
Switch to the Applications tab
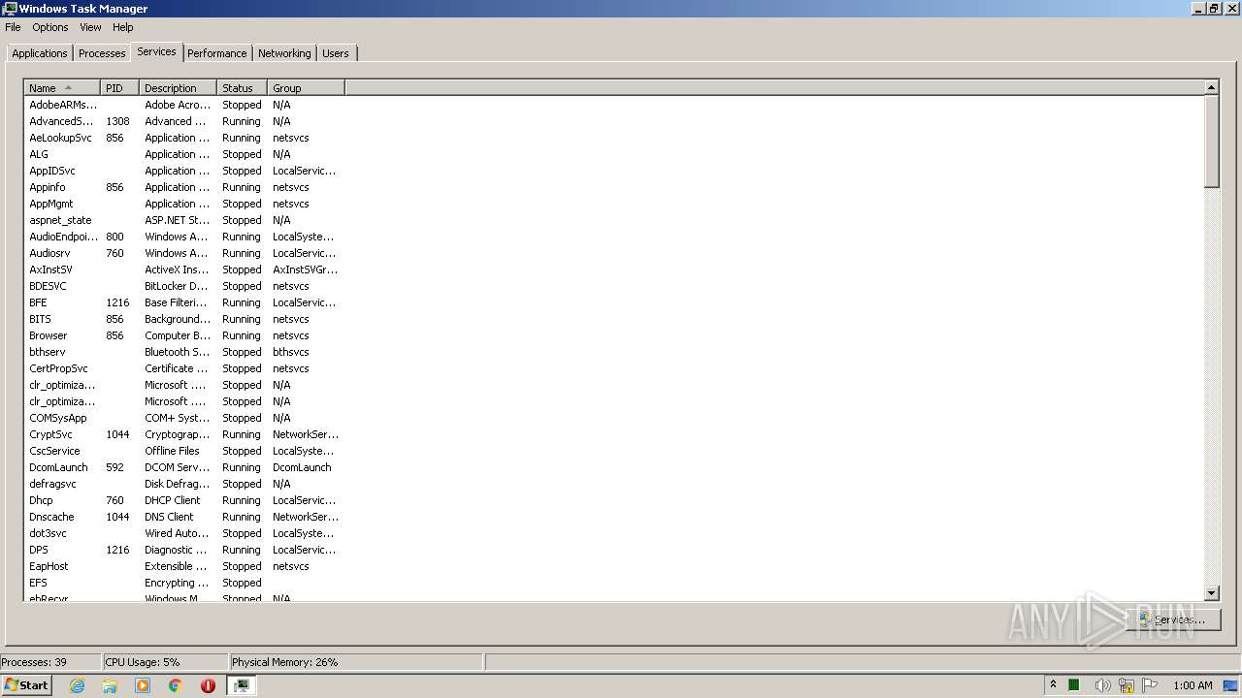point(40,53)
